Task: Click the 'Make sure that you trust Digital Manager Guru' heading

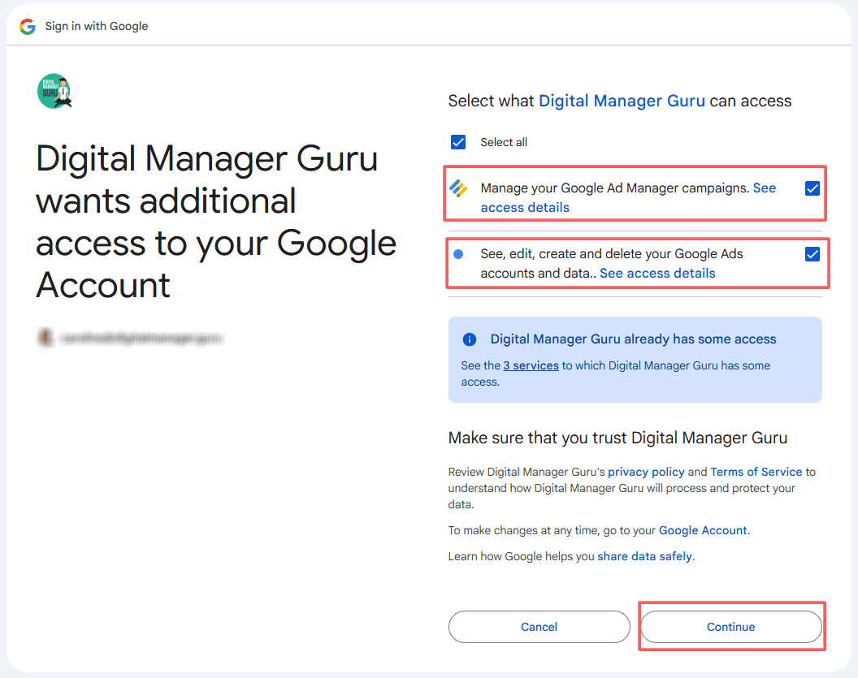Action: tap(617, 438)
